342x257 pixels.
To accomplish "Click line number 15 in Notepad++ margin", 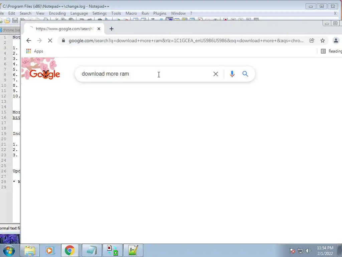I will (x=4, y=112).
